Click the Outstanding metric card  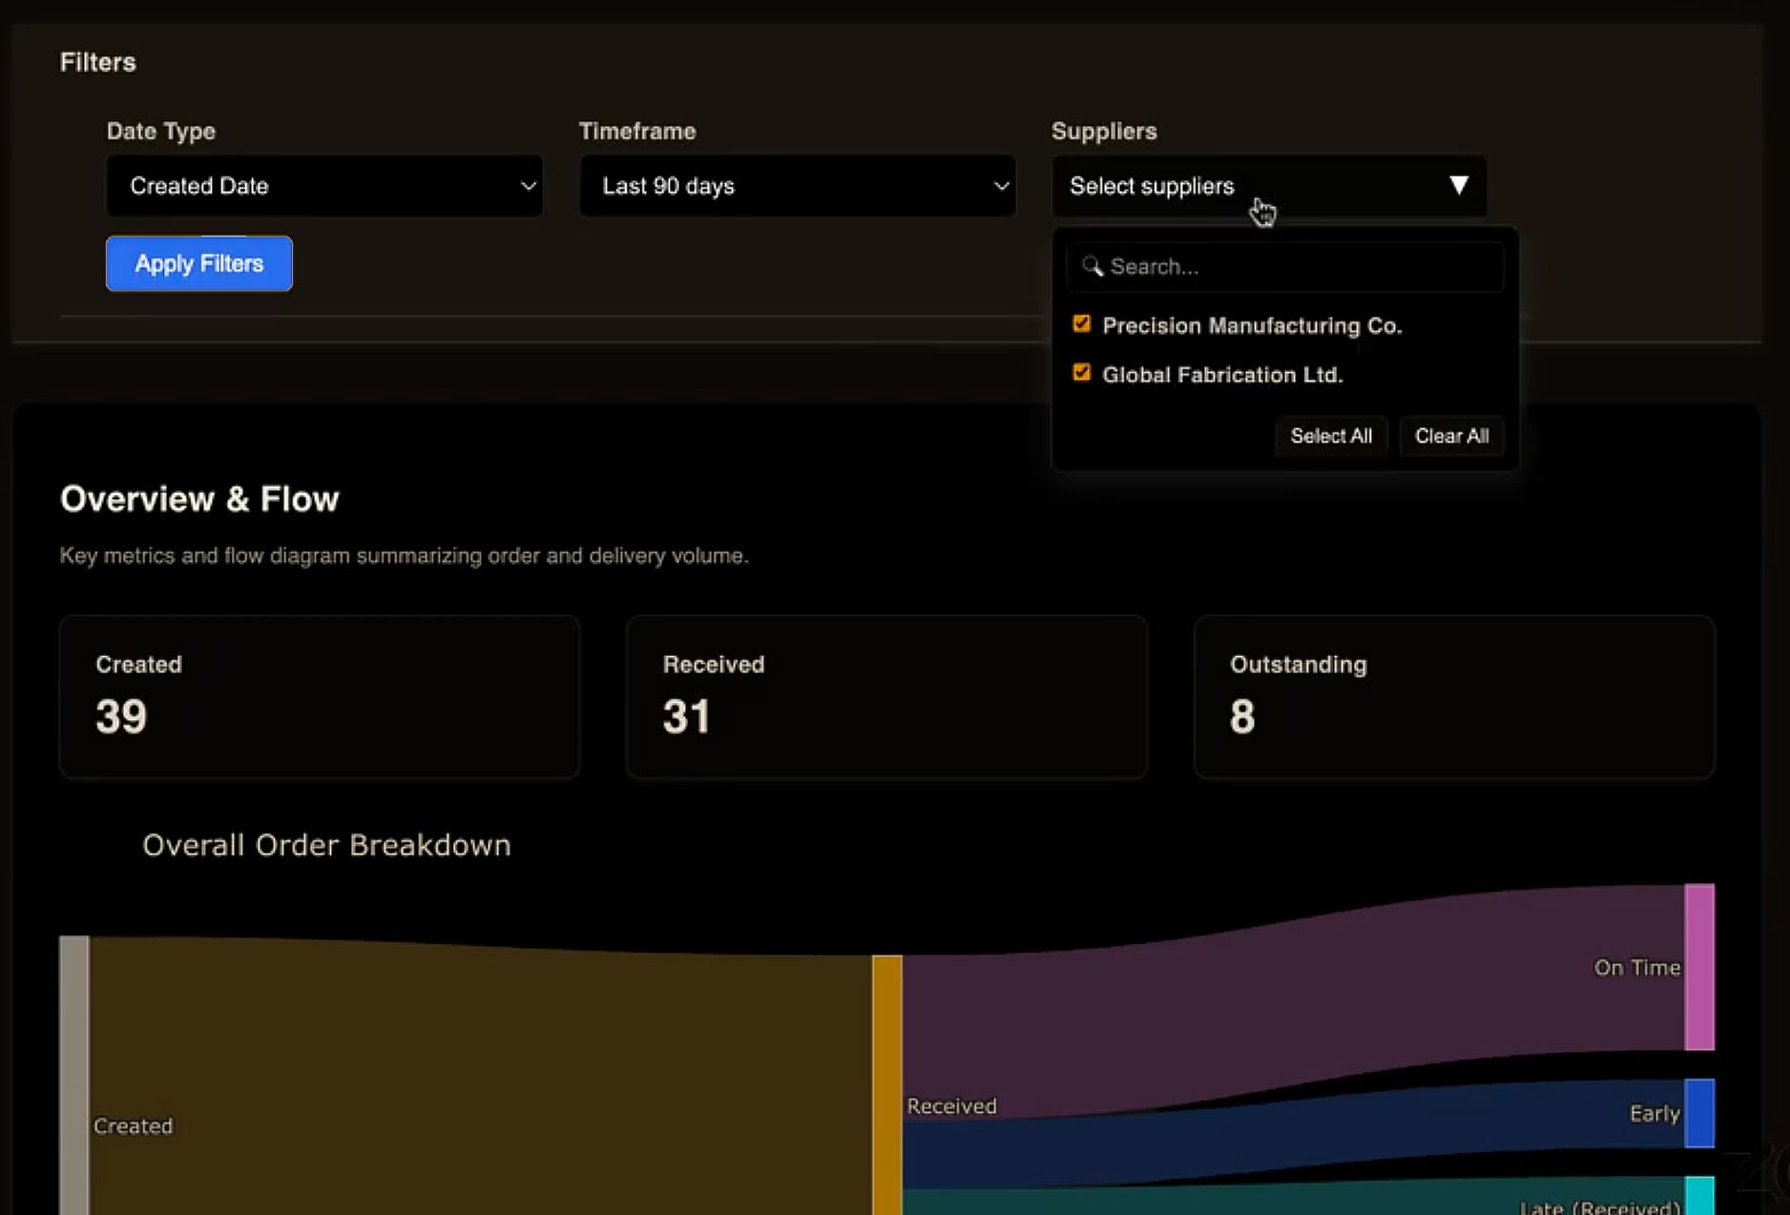(1453, 696)
